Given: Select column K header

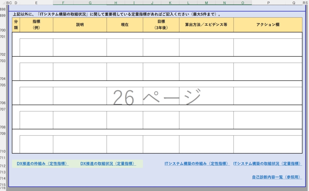Looking at the screenshot, I should pyautogui.click(x=170, y=3).
